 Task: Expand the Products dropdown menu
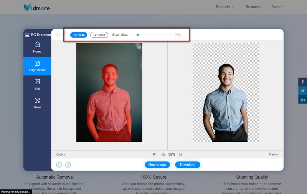coord(225,7)
